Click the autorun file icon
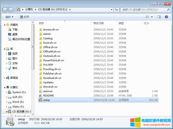 tap(40, 91)
